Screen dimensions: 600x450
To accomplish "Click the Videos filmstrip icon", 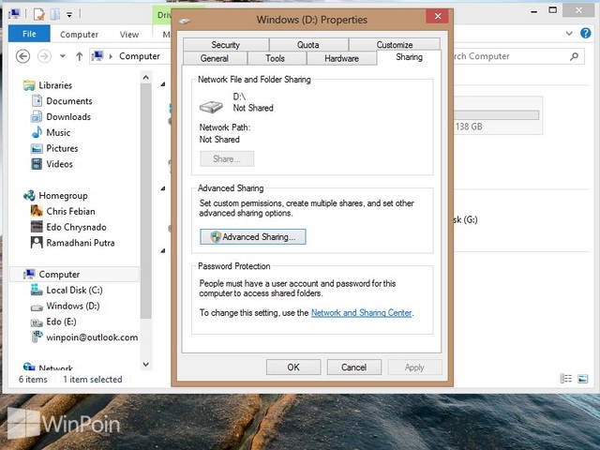I will point(37,164).
